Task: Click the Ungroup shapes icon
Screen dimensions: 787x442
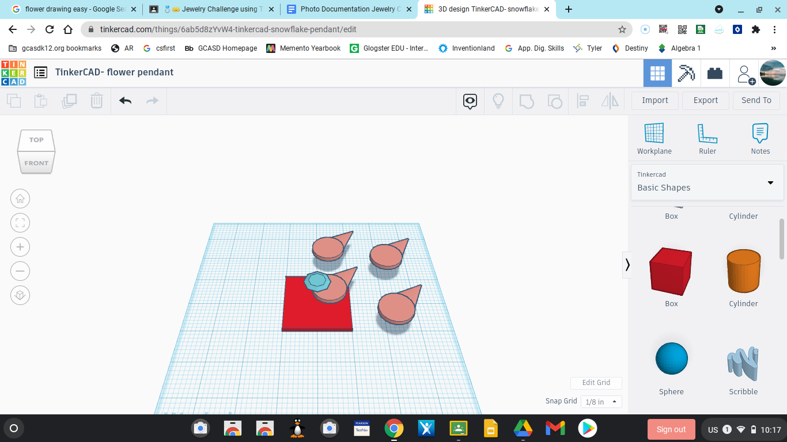Action: (554, 101)
